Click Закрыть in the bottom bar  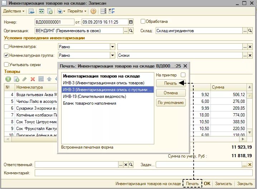pyautogui.click(x=245, y=184)
